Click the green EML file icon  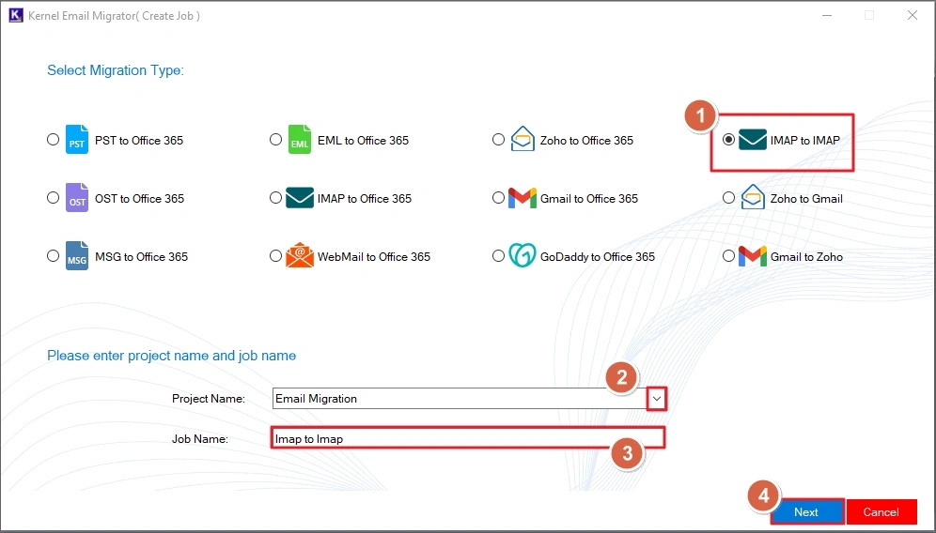coord(300,140)
